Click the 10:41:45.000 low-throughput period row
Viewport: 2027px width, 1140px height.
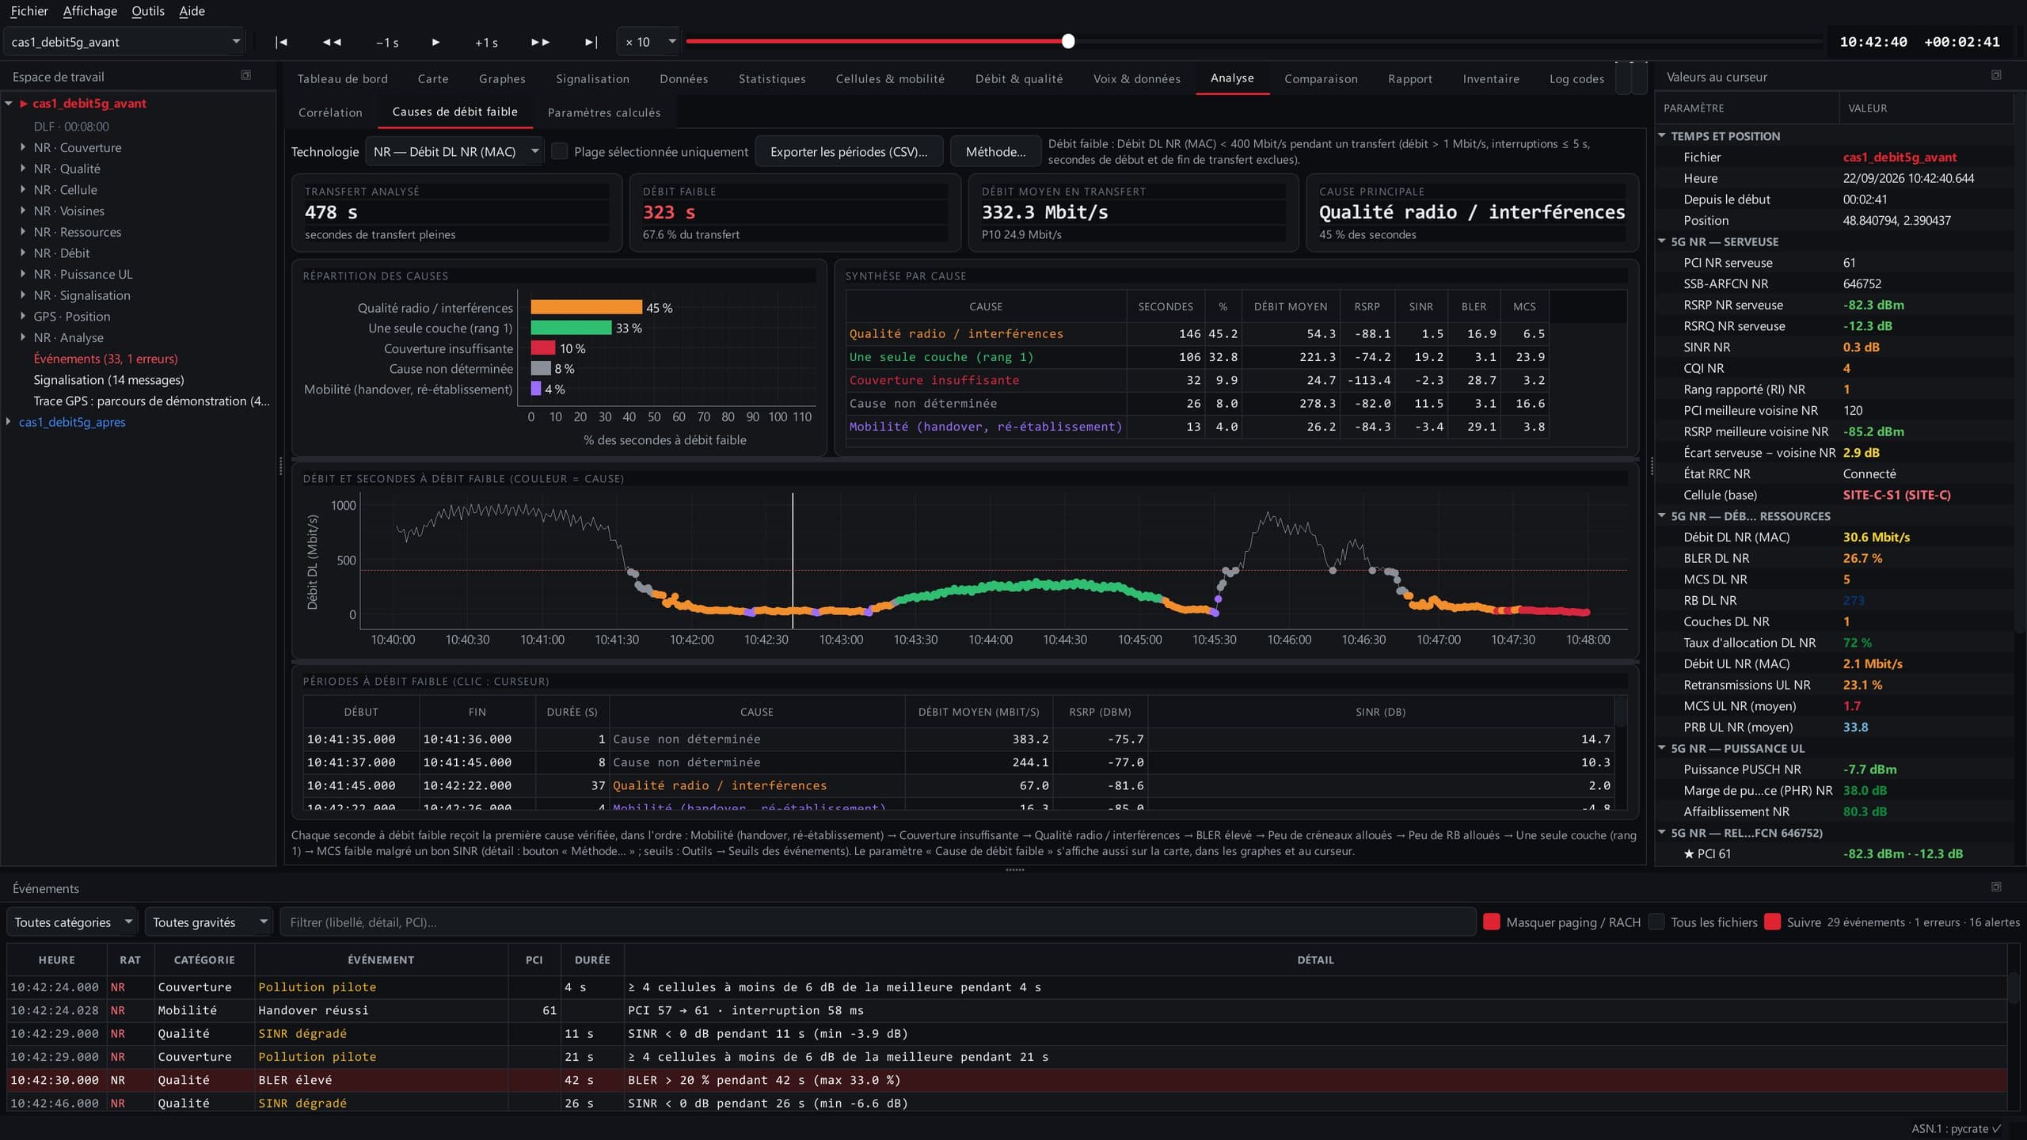(958, 785)
